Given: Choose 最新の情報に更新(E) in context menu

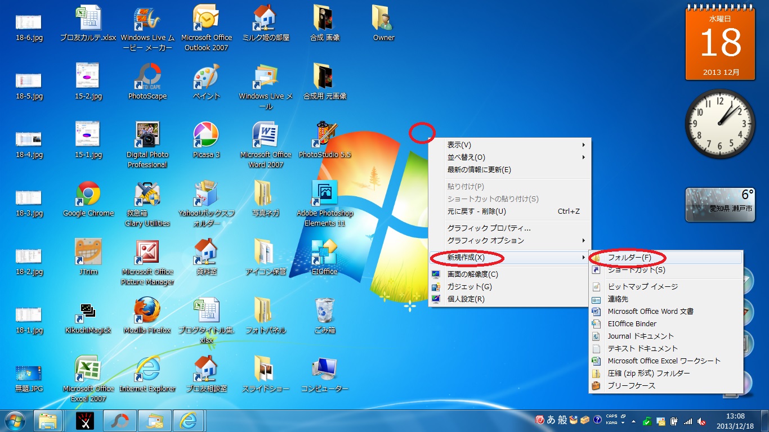Looking at the screenshot, I should [509, 170].
